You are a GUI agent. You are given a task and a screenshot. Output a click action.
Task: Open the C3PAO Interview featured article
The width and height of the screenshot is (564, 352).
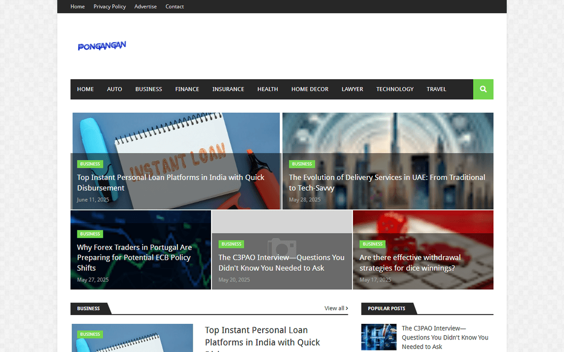(x=281, y=262)
